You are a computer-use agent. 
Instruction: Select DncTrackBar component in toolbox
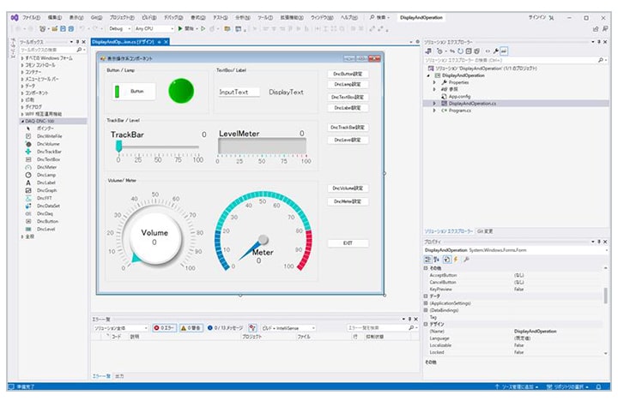point(50,152)
